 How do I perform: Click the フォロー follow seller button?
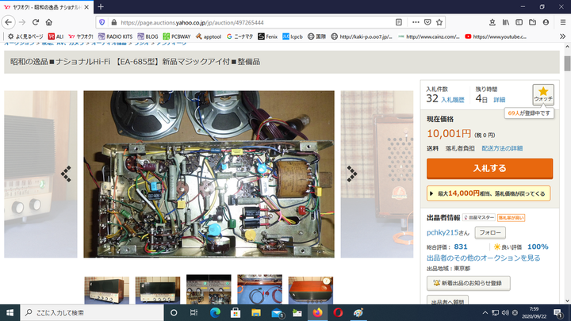coord(490,232)
